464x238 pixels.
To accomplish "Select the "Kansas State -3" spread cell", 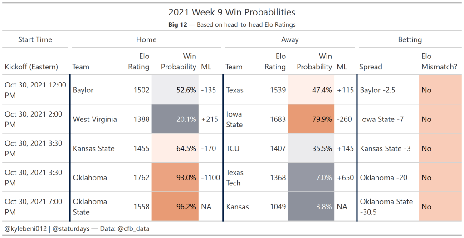I will click(x=381, y=148).
